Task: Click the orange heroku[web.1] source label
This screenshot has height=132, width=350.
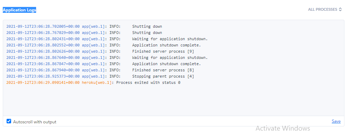Action: (x=97, y=82)
